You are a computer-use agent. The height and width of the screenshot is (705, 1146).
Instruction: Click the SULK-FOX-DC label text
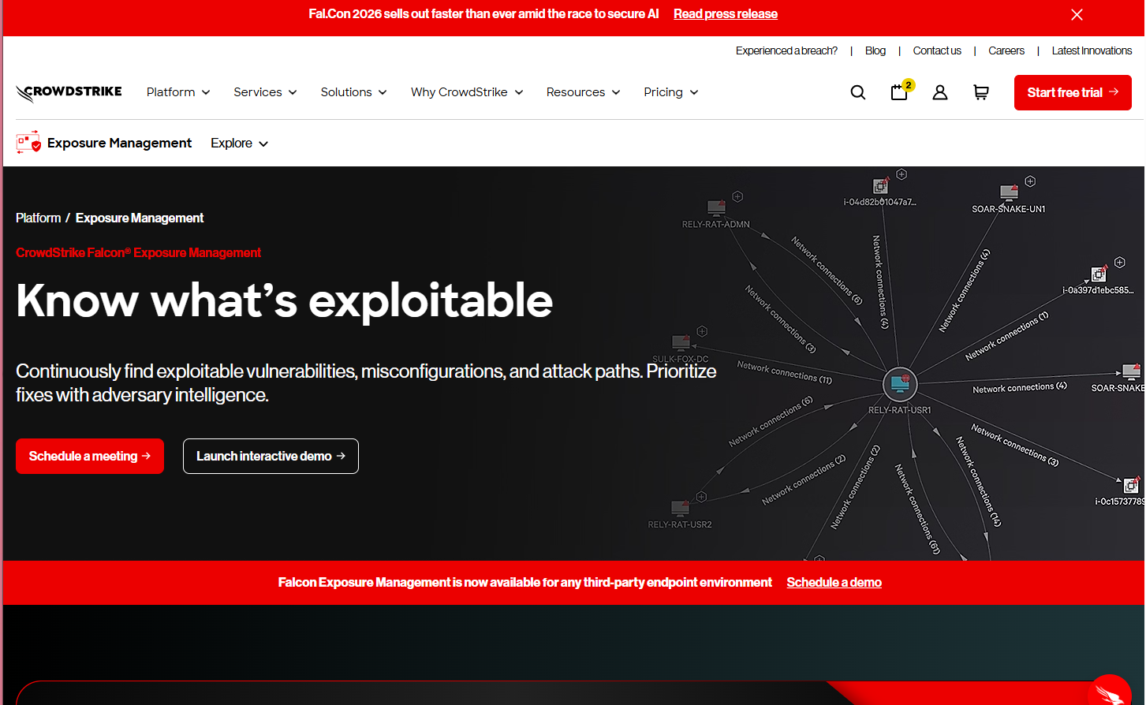681,359
